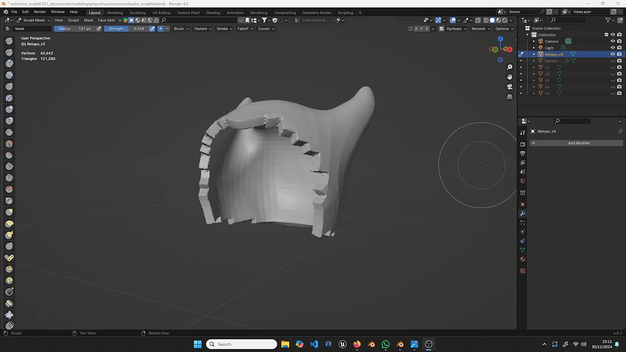The image size is (626, 352).
Task: Toggle viewport overlays button
Action: coord(453,20)
